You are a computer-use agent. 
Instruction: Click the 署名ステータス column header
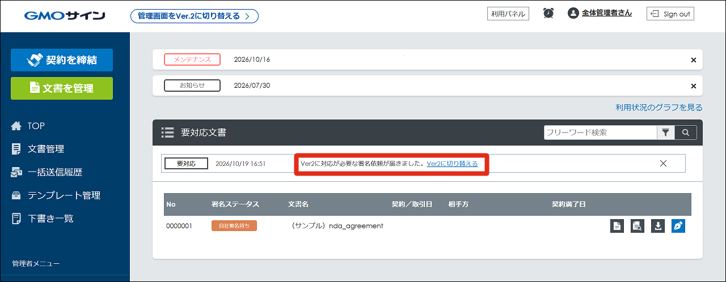[235, 204]
